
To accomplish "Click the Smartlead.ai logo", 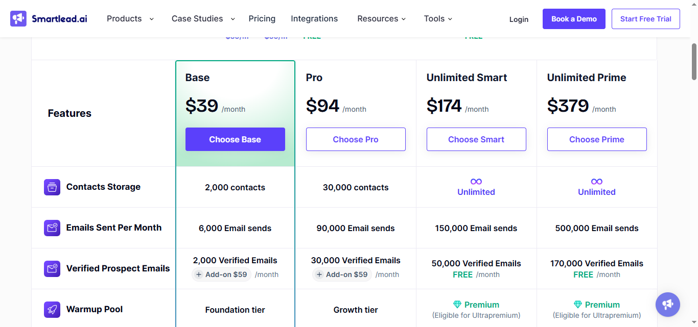I will tap(48, 18).
